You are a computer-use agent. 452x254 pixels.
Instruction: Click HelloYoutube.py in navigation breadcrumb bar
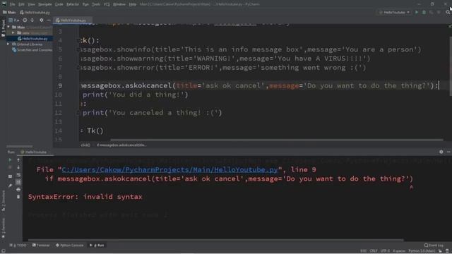pyautogui.click(x=35, y=13)
